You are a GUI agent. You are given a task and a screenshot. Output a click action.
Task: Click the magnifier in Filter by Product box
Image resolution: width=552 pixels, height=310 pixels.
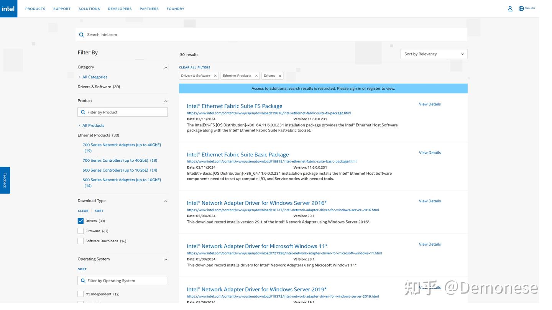(83, 112)
